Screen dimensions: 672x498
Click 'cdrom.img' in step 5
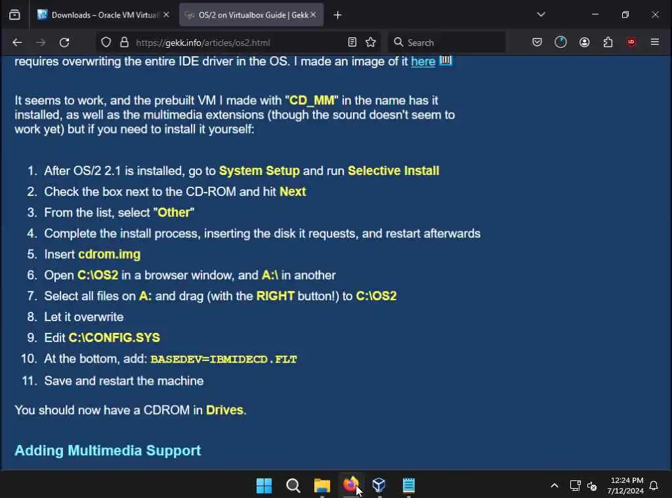110,254
